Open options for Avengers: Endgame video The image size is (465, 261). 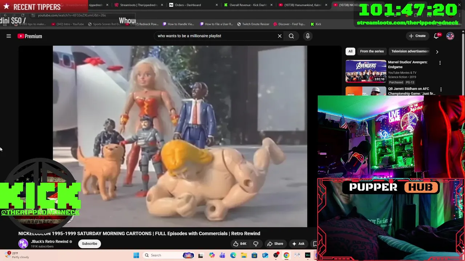[440, 63]
